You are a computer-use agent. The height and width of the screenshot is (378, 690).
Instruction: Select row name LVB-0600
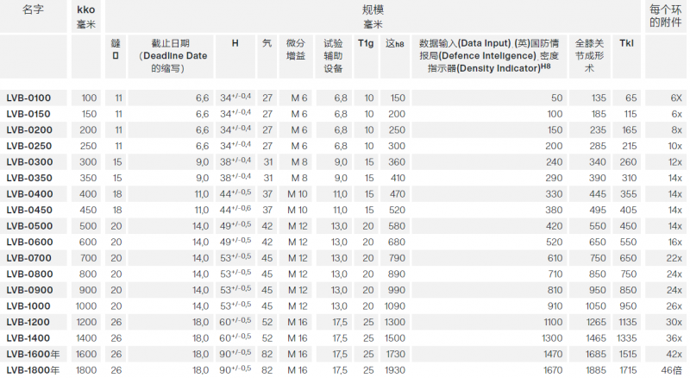click(x=29, y=242)
